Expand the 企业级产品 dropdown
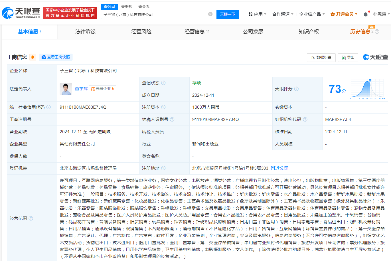 312,14
